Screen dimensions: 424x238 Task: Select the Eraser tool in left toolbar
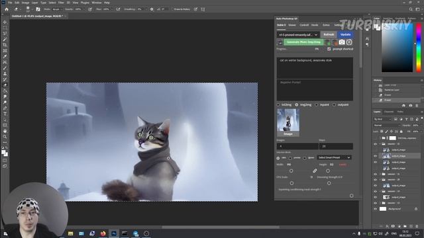(5, 85)
